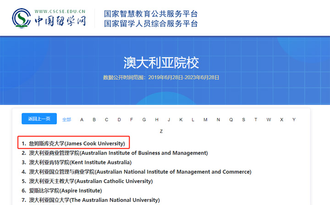The image size is (330, 205).
Task: Filter institutions by letter Y
Action: pos(294,120)
